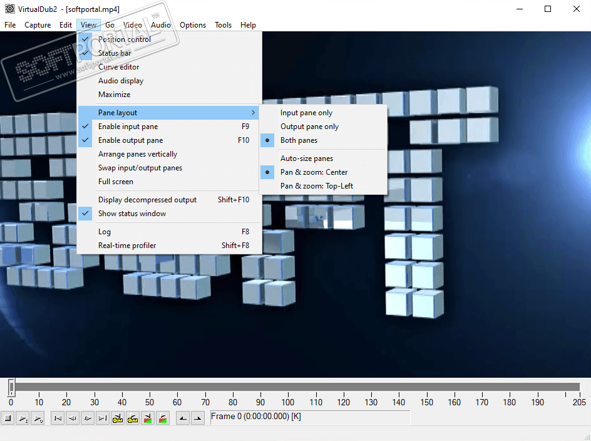
Task: Step forward one frame
Action: tap(88, 418)
